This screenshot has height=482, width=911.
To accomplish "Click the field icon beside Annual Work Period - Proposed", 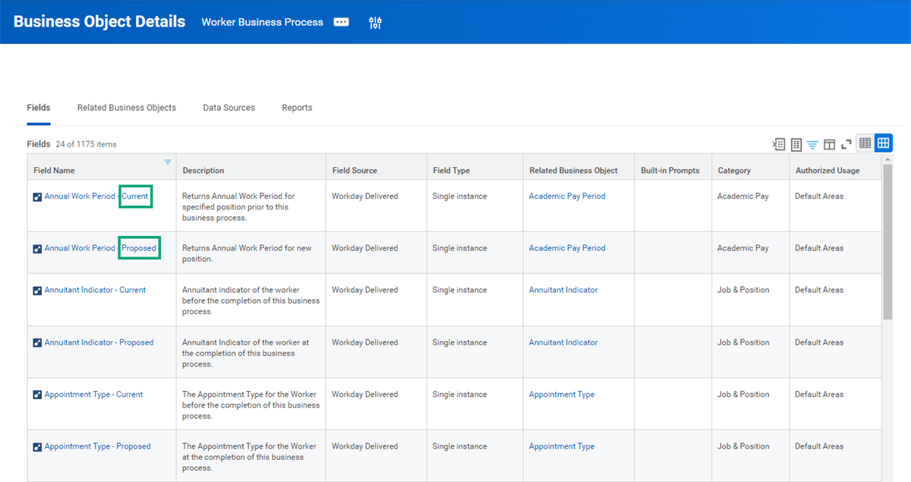I will tap(38, 249).
